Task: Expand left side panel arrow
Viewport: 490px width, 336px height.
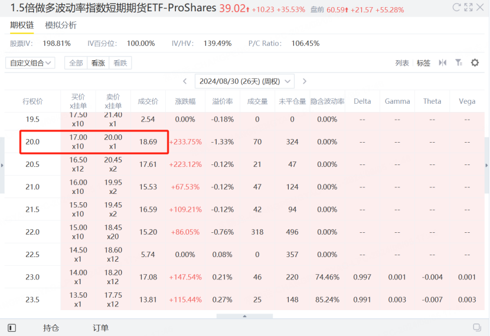Action: [2, 166]
